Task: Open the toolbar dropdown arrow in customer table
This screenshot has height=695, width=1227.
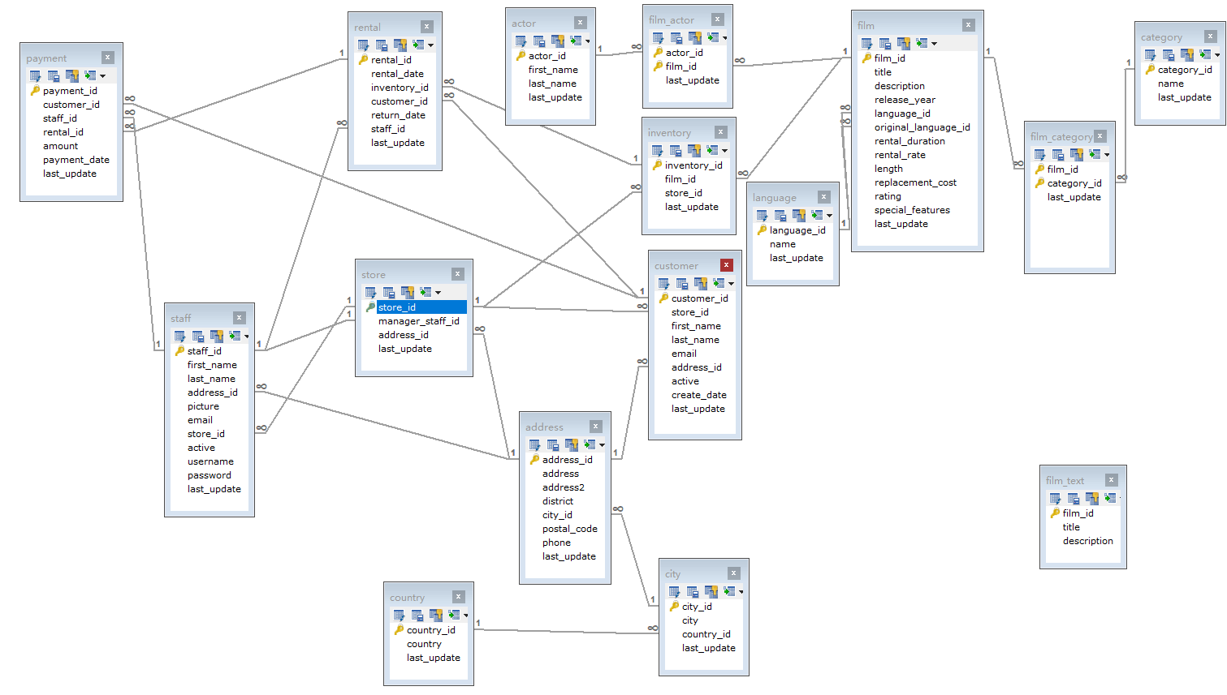Action: coord(731,284)
